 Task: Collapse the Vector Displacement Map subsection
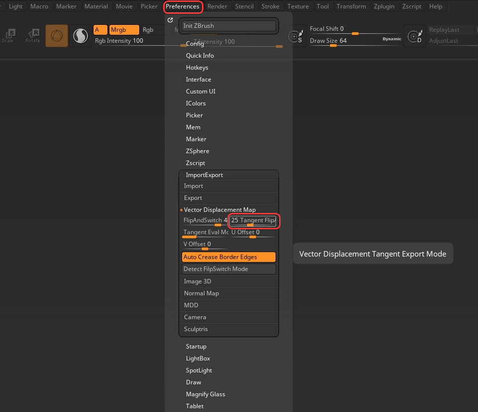[219, 210]
